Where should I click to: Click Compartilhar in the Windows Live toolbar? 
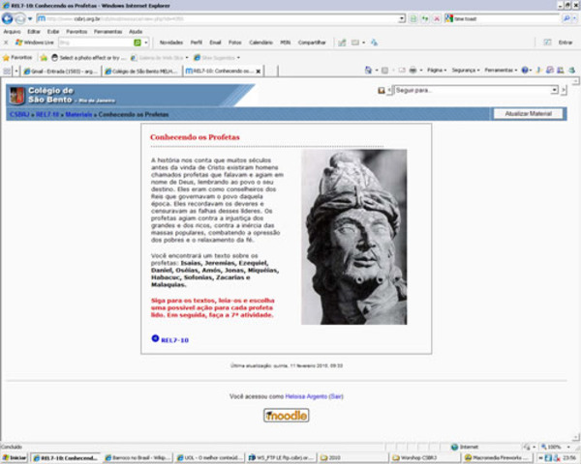tap(312, 43)
